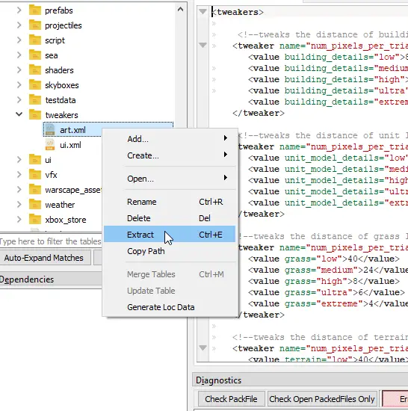Collapse the tweakers folder
This screenshot has width=408, height=411.
19,114
